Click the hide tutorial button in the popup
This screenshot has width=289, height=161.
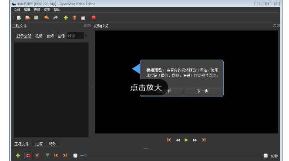(164, 91)
